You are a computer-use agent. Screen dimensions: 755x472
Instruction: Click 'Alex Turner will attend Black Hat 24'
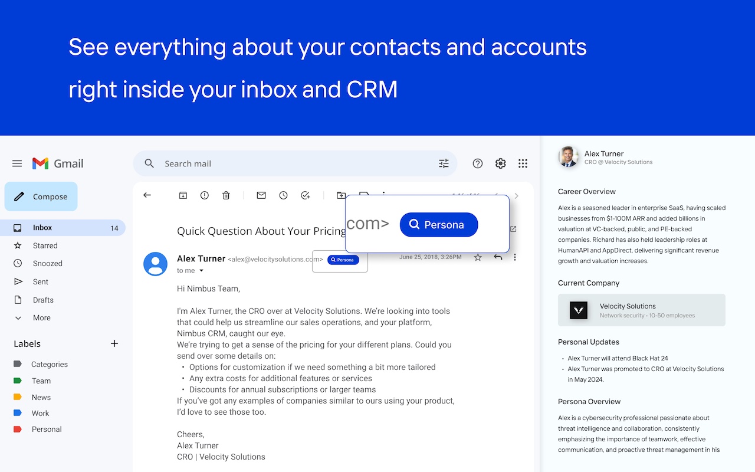618,358
